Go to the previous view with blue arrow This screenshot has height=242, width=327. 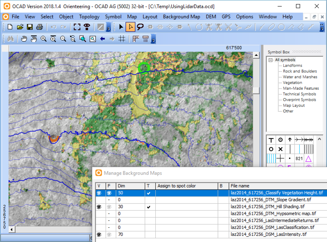pos(103,39)
